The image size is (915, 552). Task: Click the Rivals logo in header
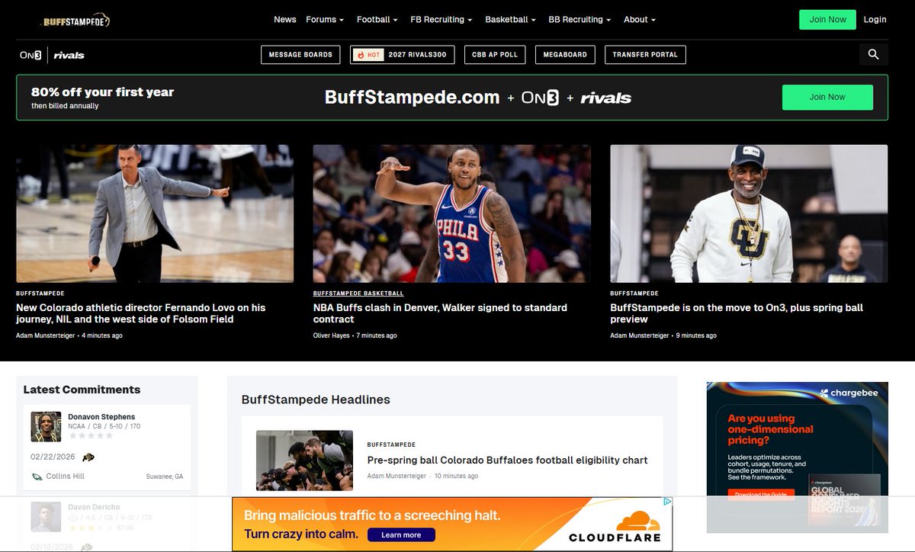69,55
